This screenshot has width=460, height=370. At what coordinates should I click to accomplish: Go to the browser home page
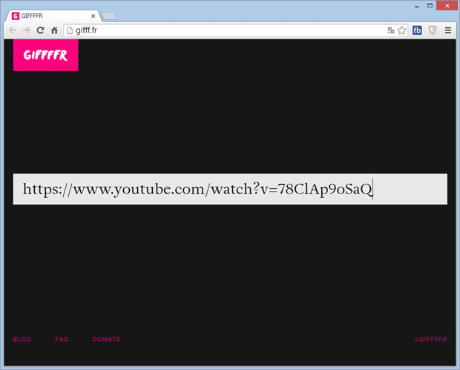pyautogui.click(x=54, y=30)
